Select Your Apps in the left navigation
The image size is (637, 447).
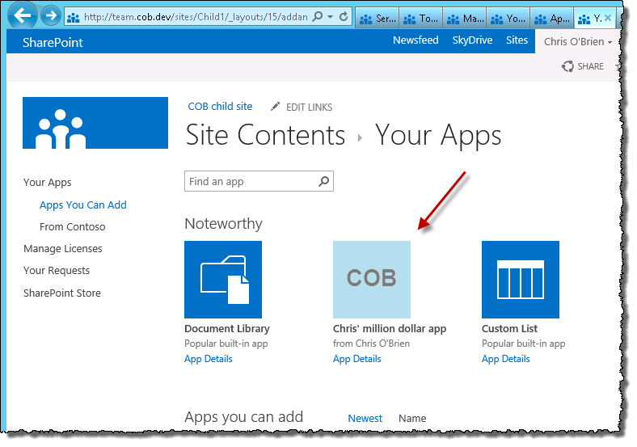47,183
